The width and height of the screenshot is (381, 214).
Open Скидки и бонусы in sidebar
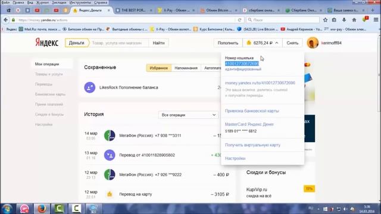[x=49, y=114]
